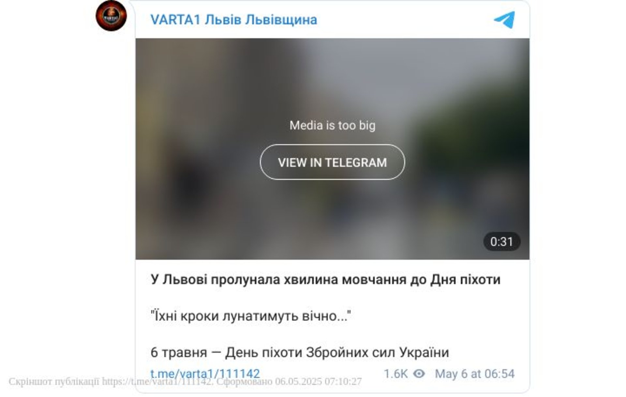
Task: Click the 1.6K views counter
Action: point(395,374)
